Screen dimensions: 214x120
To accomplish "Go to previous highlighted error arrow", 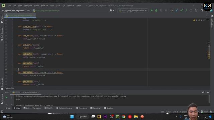I will coord(204,20).
